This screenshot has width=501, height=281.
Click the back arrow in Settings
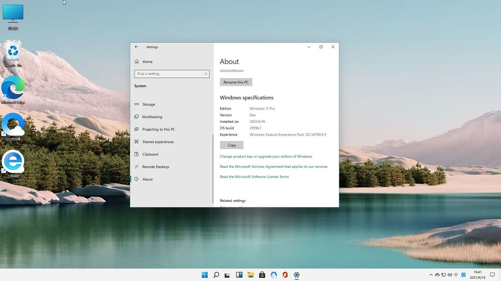pos(136,47)
